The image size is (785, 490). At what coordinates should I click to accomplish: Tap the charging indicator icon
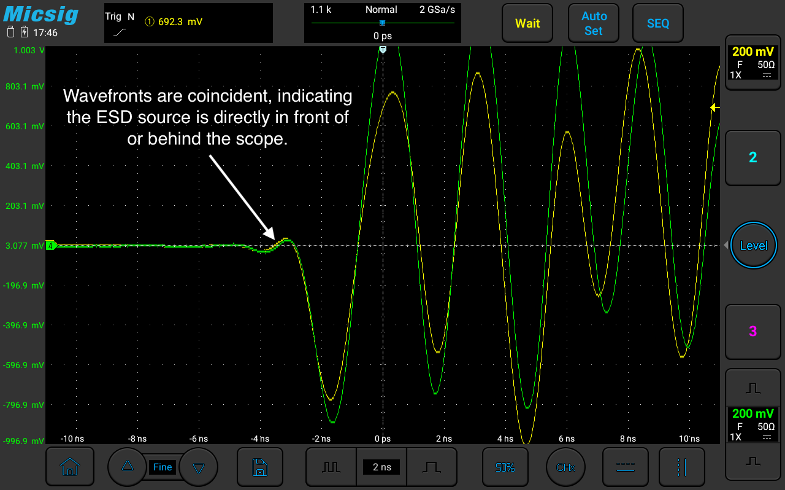click(x=24, y=32)
